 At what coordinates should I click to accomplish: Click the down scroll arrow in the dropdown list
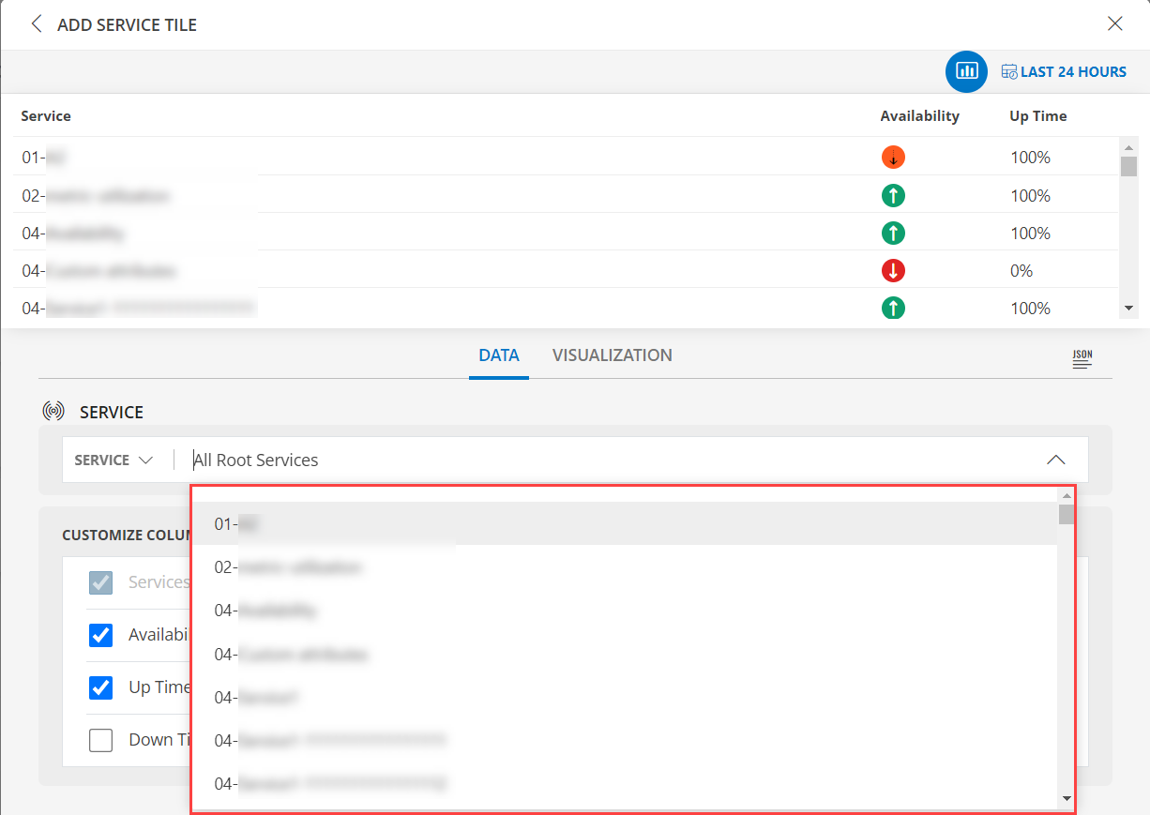pos(1066,798)
